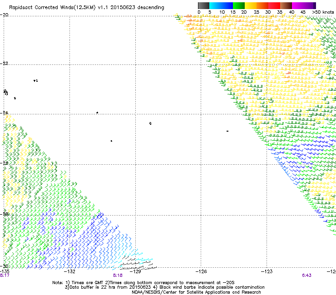Viewport: 336px width, 295px height.
Task: Click the gray 0-5 knots color band
Action: [203, 5]
